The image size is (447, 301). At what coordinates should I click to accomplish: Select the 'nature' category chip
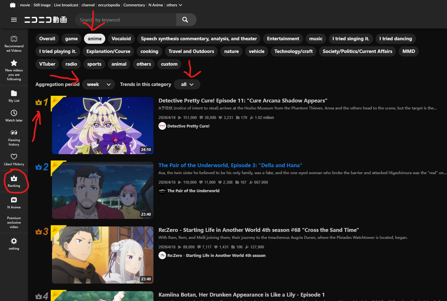231,51
